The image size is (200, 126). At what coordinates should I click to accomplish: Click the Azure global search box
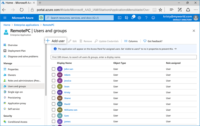point(79,18)
